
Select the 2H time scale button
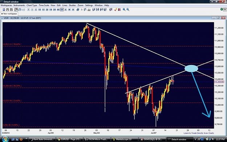pos(54,10)
